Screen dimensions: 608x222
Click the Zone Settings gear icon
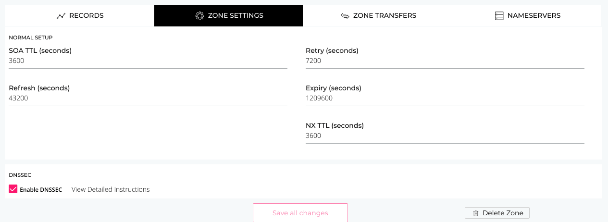(200, 16)
